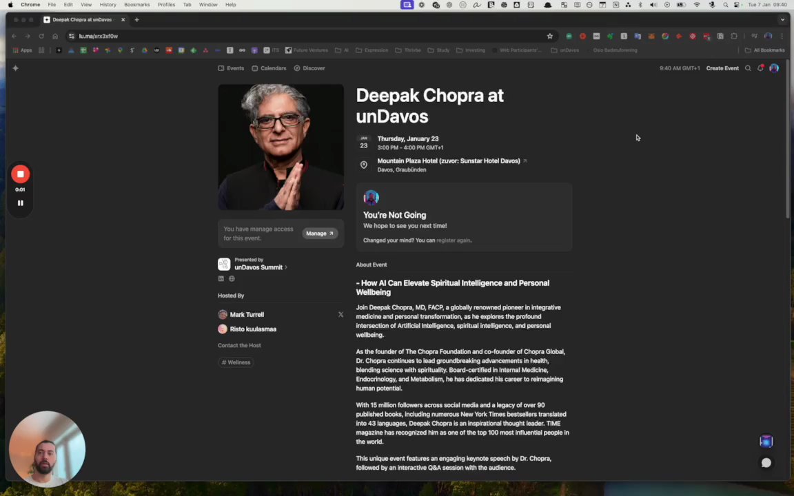Click the webcam bubble overlay
The height and width of the screenshot is (496, 794).
[x=47, y=449]
